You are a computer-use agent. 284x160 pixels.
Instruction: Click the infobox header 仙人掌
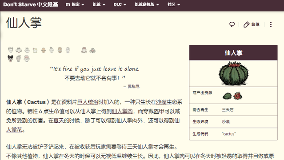(x=233, y=53)
